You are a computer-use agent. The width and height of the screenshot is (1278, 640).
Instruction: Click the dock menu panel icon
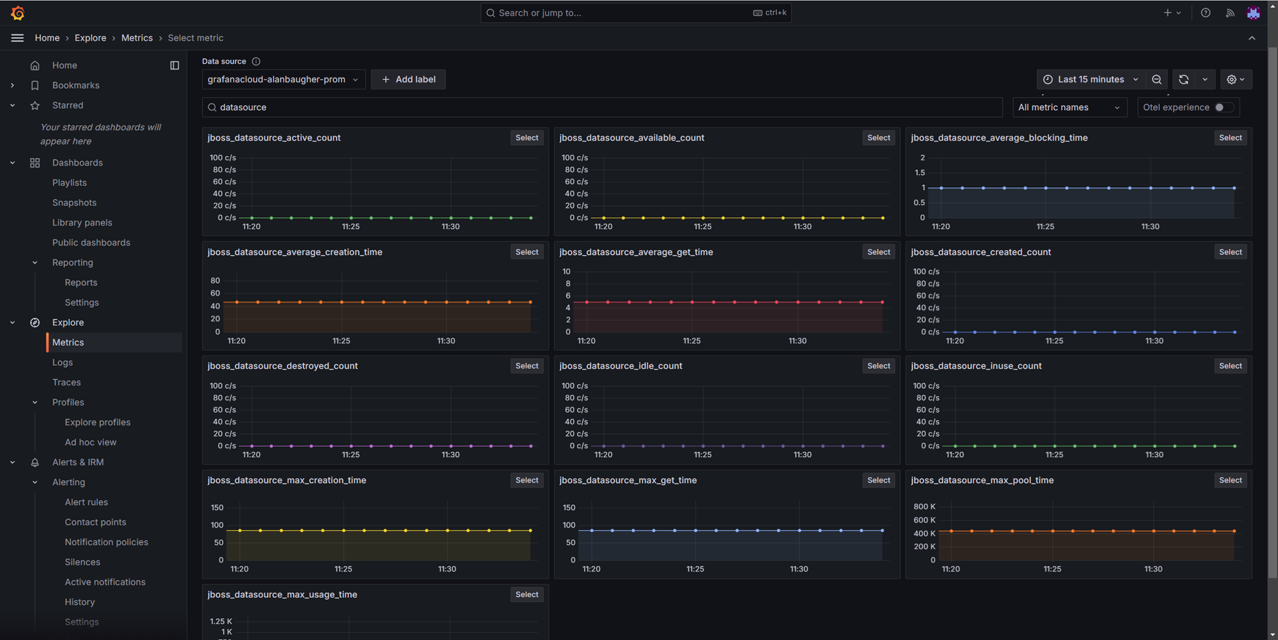[174, 65]
